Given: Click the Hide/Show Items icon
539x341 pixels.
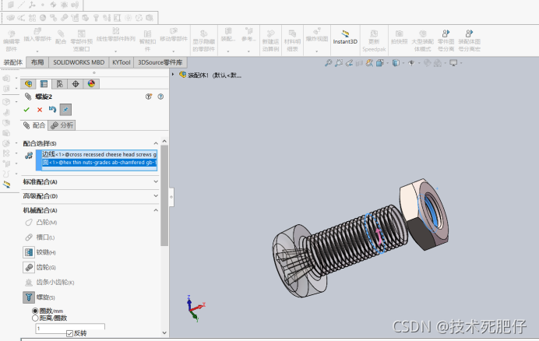Looking at the screenshot, I should [x=411, y=63].
